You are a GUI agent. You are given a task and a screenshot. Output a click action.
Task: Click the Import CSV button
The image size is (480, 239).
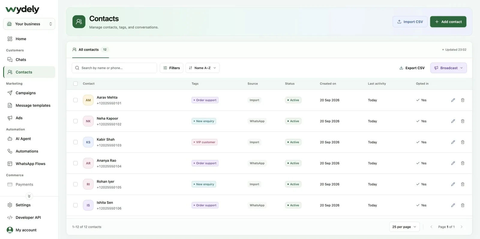[x=410, y=22]
